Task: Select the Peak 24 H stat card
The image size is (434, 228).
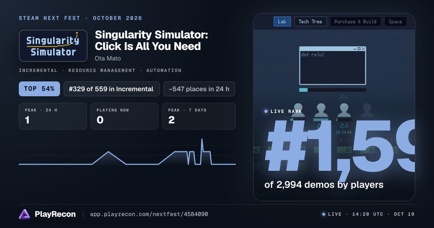Action: pos(53,116)
